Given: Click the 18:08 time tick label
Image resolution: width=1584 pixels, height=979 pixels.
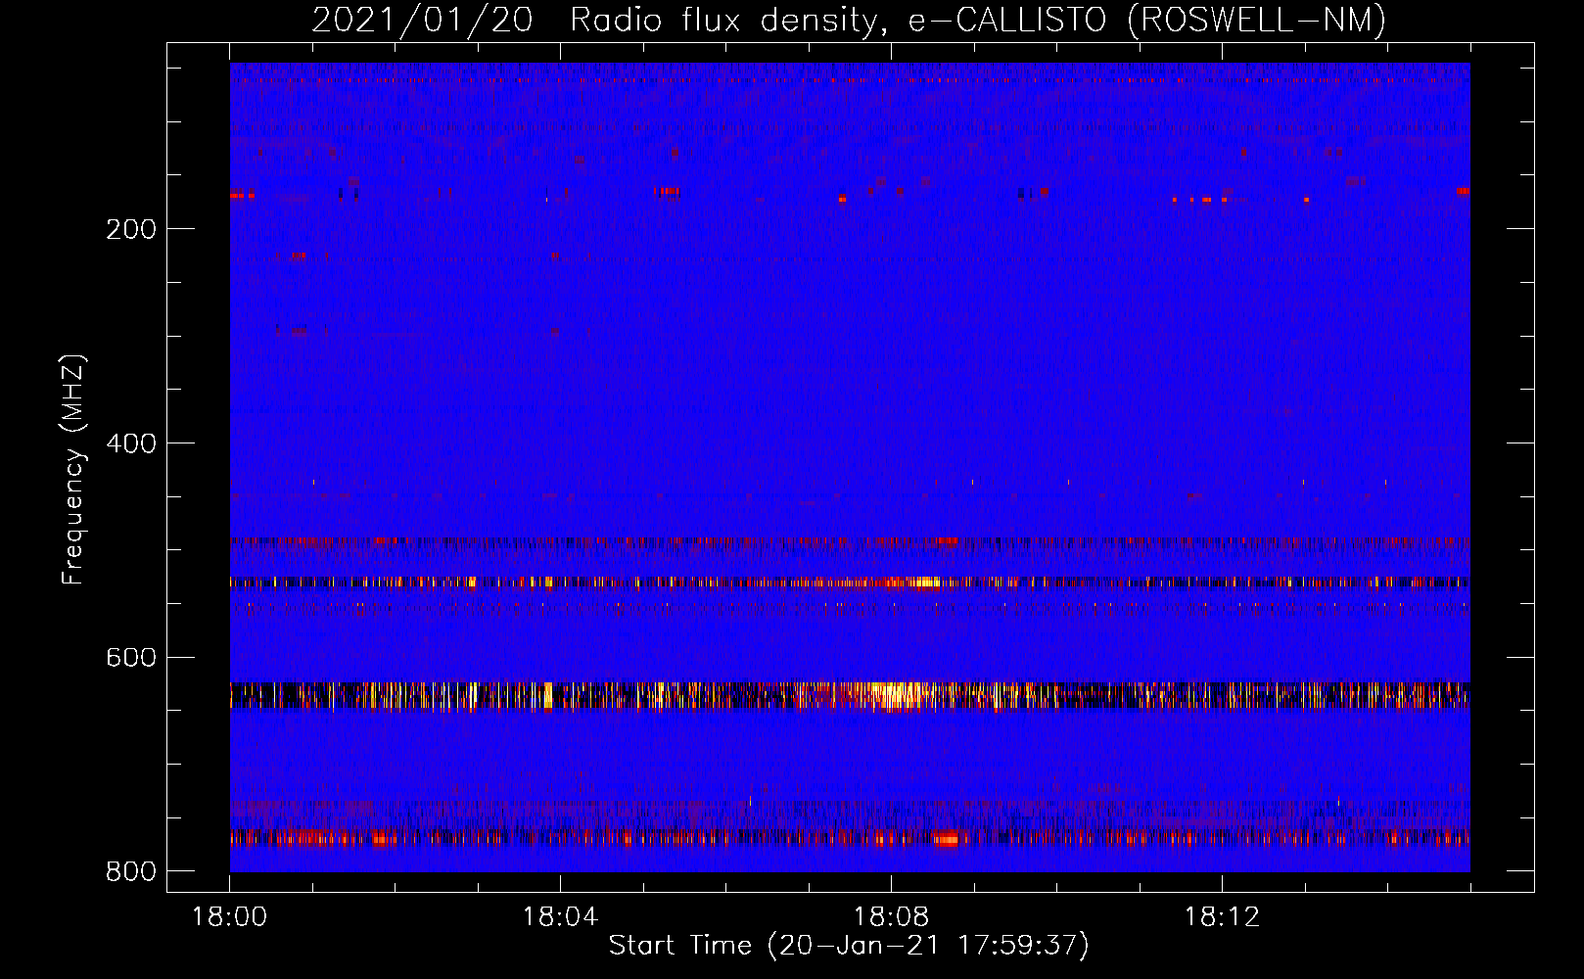Looking at the screenshot, I should click(x=891, y=917).
